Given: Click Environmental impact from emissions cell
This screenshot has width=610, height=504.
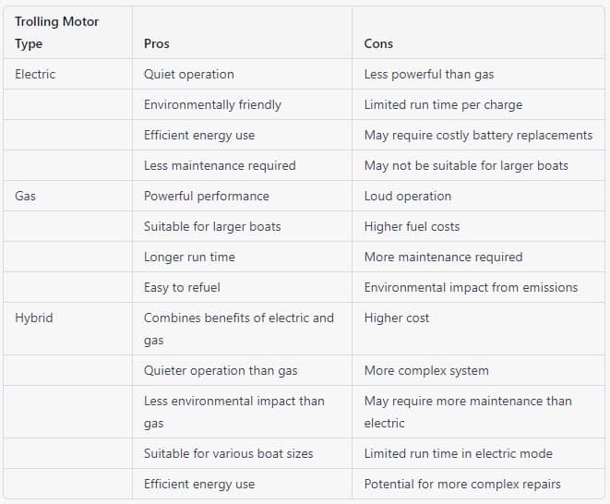Looking at the screenshot, I should pos(471,287).
